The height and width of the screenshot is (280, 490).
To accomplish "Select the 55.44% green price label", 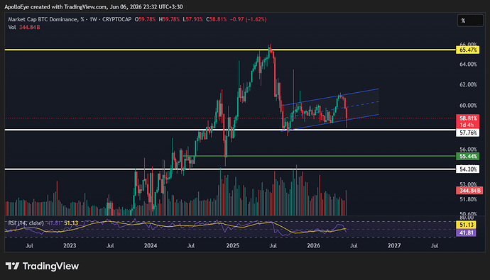I will tap(467, 156).
